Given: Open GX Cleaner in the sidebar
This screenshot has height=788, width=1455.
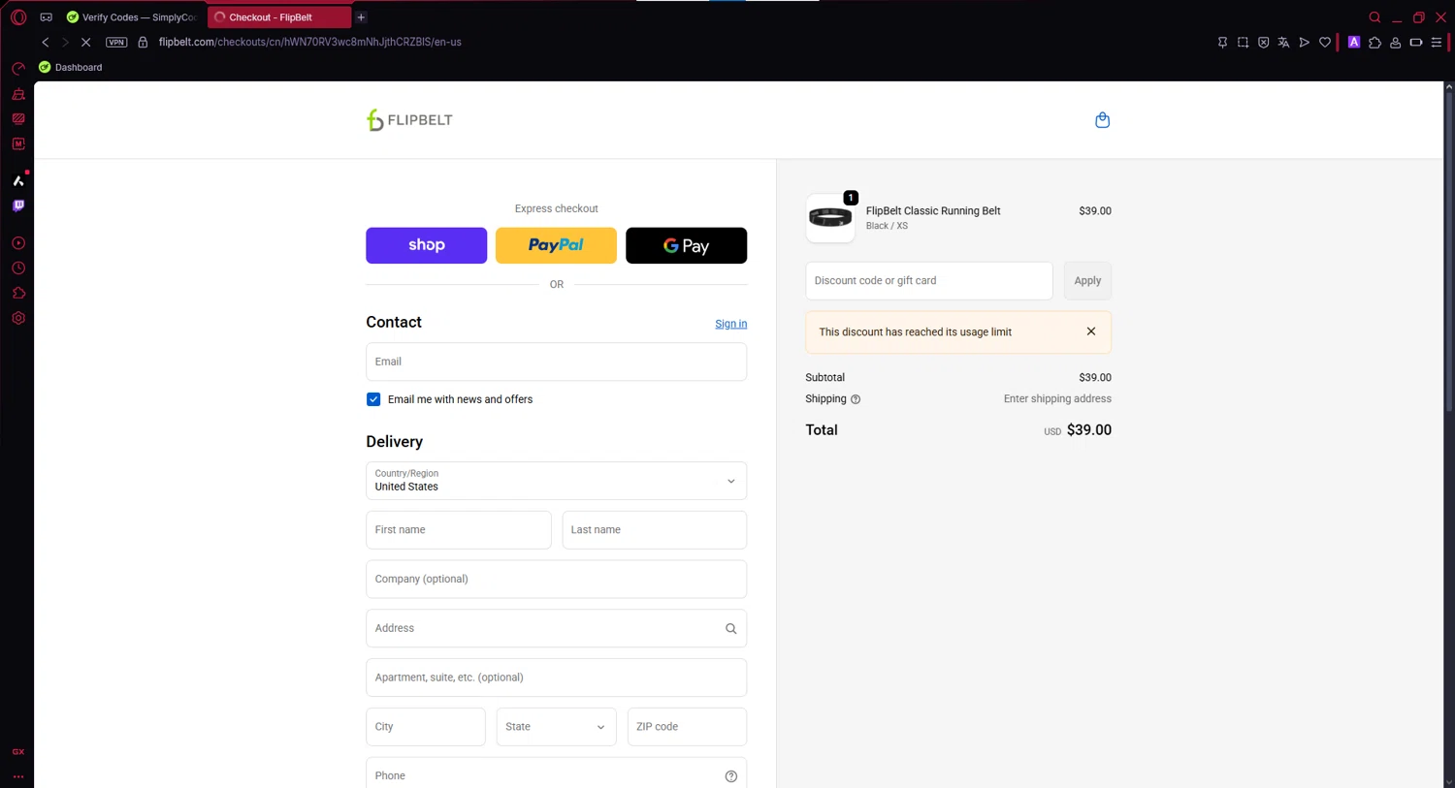Looking at the screenshot, I should pyautogui.click(x=18, y=94).
